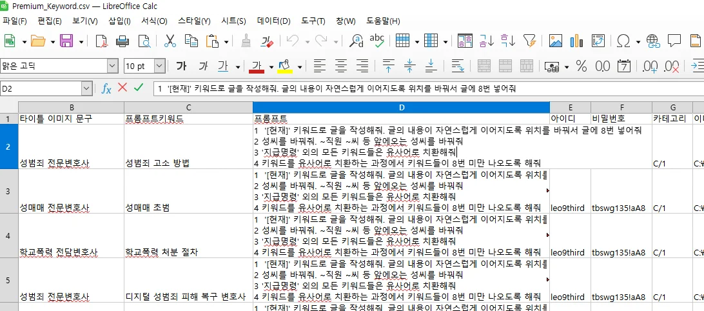The width and height of the screenshot is (704, 311).
Task: Insert special character omega icon
Action: click(x=623, y=41)
